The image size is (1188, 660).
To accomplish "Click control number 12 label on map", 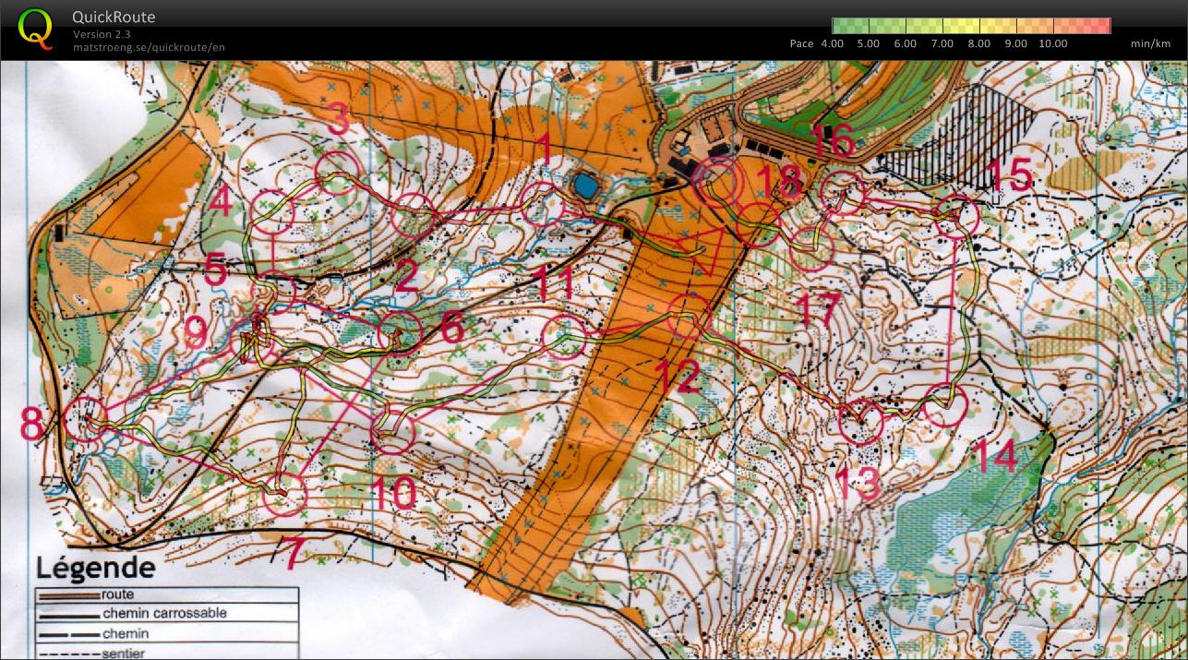I will pyautogui.click(x=679, y=377).
